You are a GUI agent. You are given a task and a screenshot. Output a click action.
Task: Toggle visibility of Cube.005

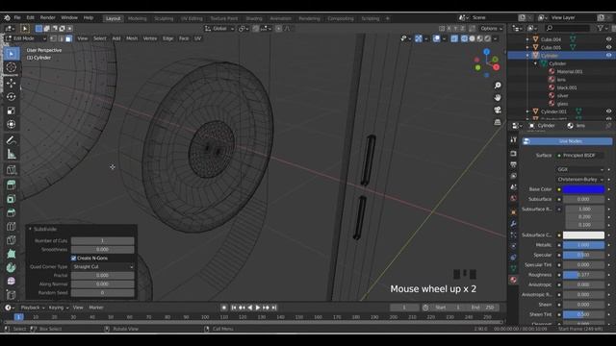coord(608,47)
